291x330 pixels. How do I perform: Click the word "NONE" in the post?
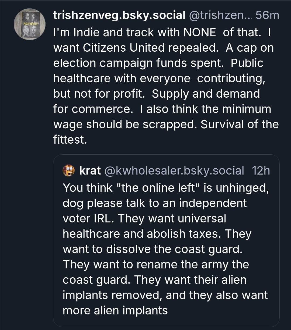tap(199, 33)
